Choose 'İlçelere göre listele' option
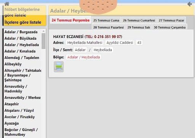 point(23,22)
